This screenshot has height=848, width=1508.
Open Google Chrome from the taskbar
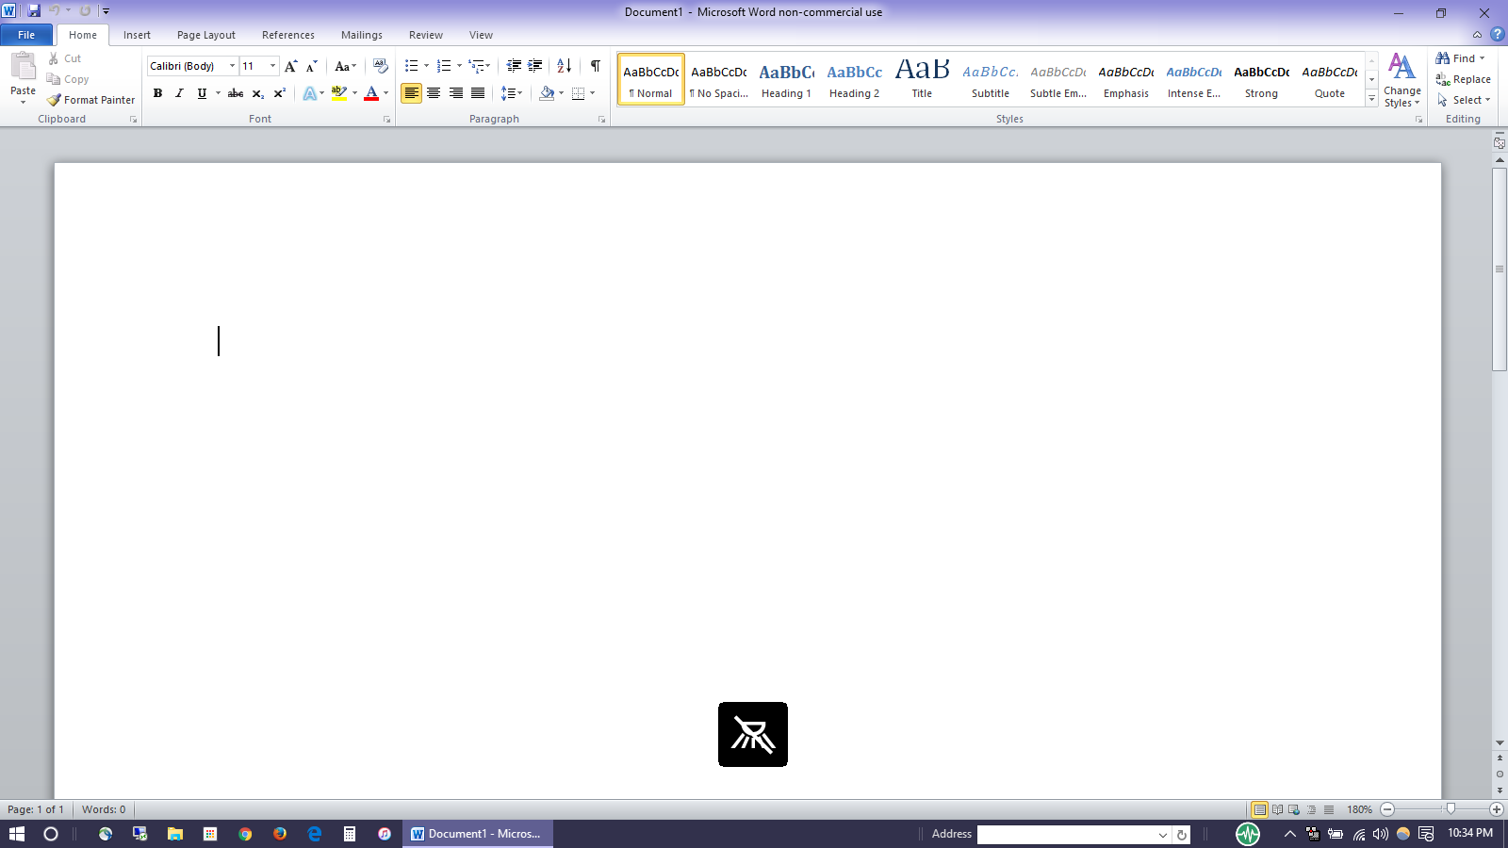(245, 834)
